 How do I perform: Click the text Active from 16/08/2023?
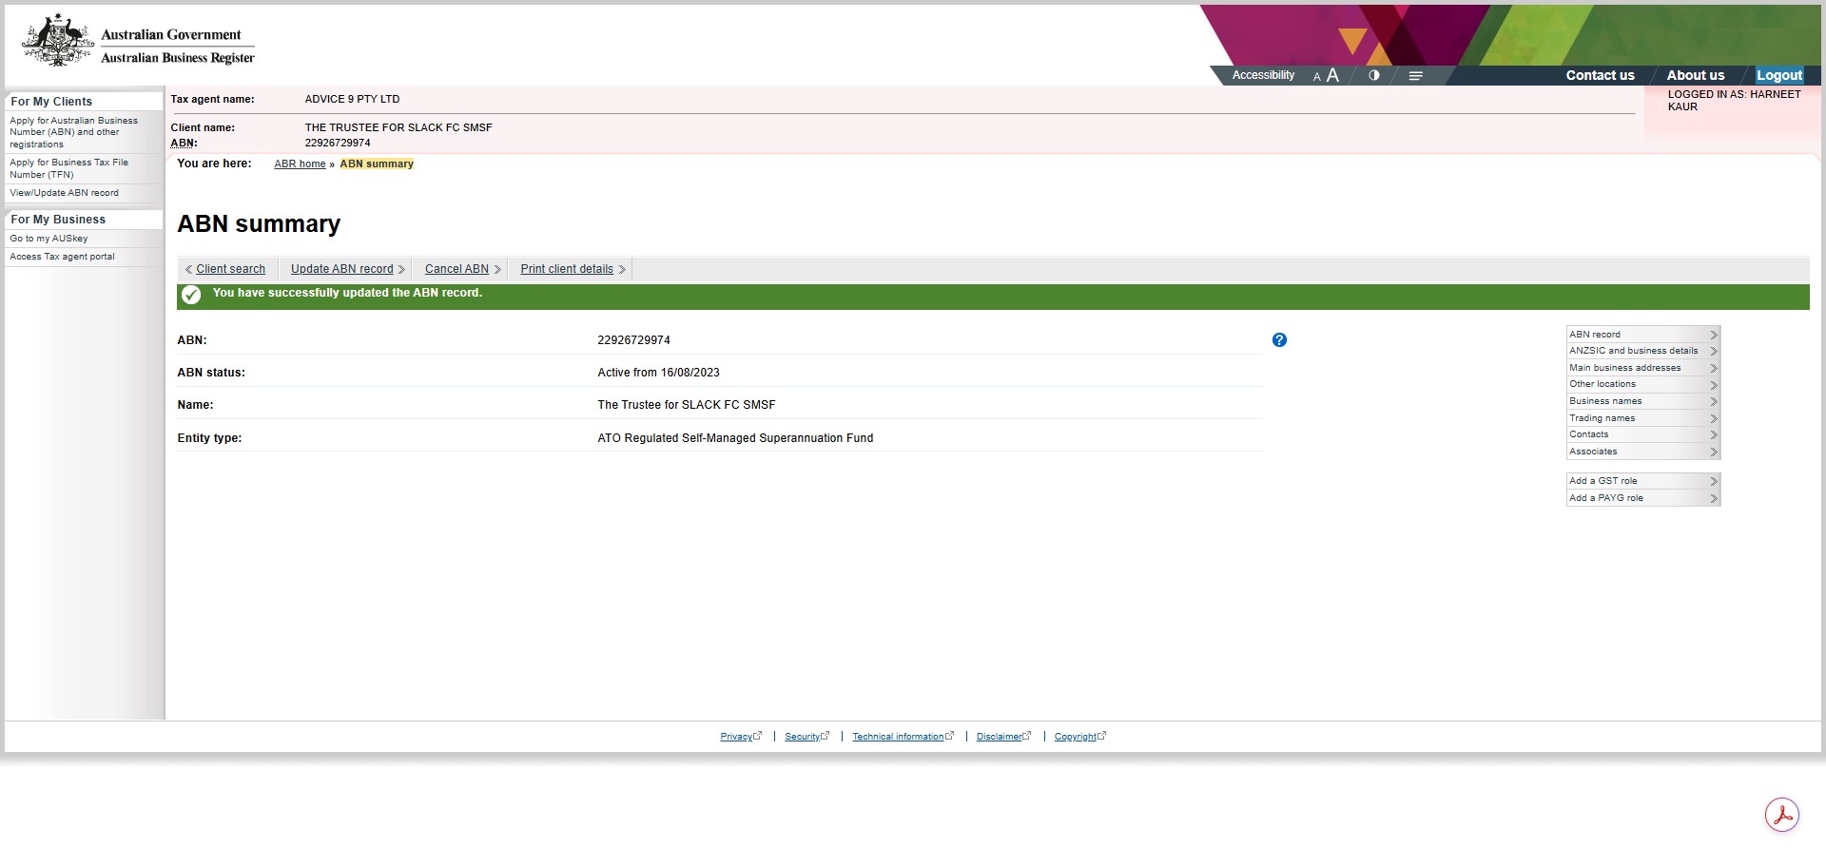point(658,373)
